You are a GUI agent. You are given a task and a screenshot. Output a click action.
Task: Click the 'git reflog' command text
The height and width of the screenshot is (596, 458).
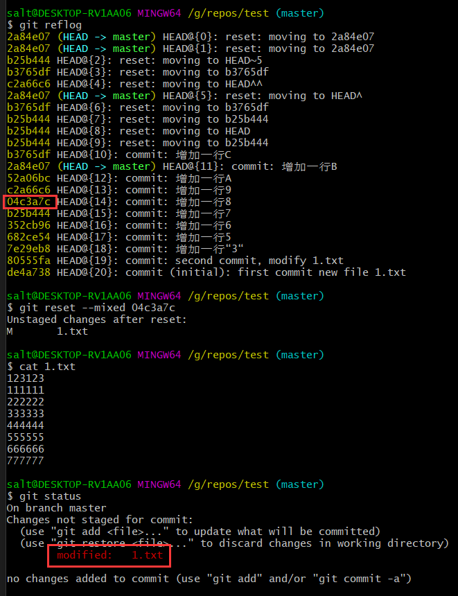[51, 25]
